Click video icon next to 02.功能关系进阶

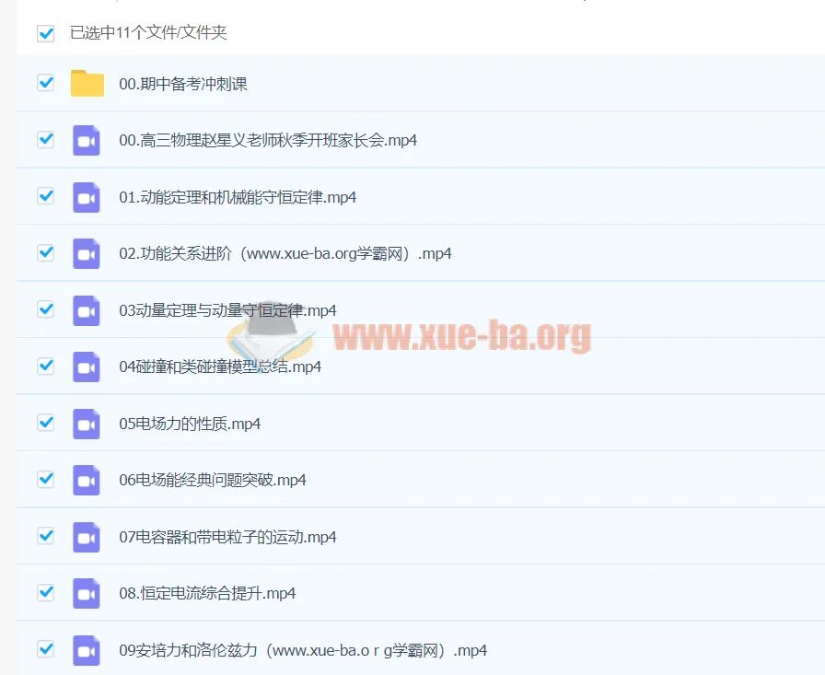tap(87, 253)
